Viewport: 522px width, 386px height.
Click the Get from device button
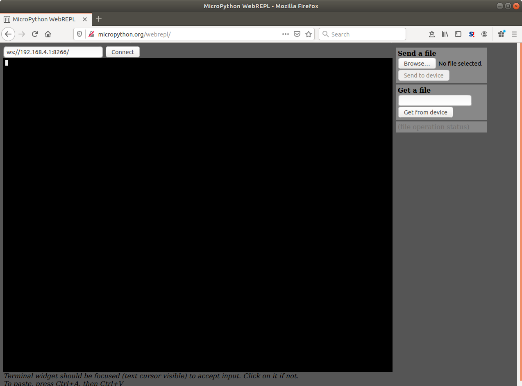(x=426, y=112)
